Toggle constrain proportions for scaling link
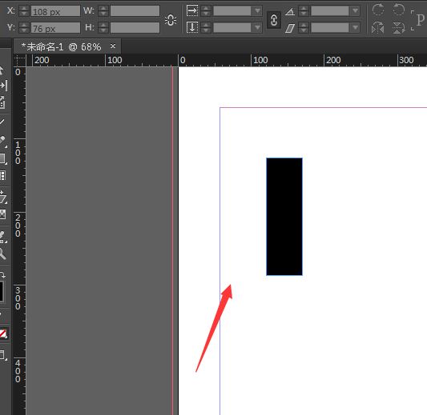 pyautogui.click(x=274, y=20)
